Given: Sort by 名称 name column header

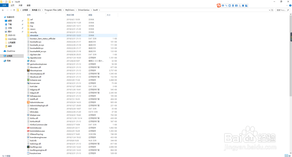Looking at the screenshot, I should tap(29, 15).
